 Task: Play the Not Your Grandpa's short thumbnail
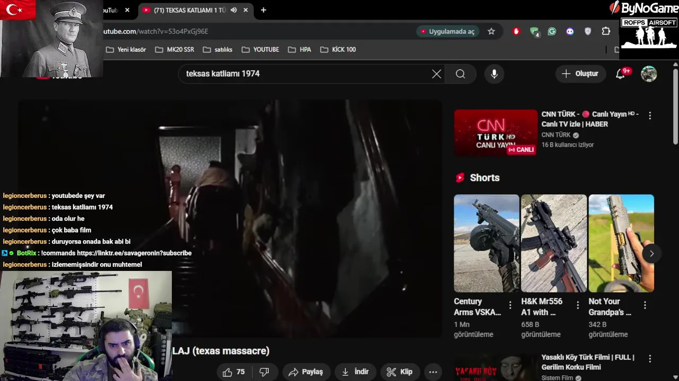click(621, 243)
